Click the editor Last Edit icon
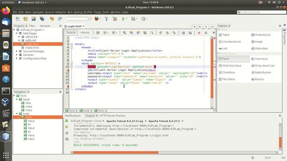This screenshot has height=161, width=287. pos(98,33)
